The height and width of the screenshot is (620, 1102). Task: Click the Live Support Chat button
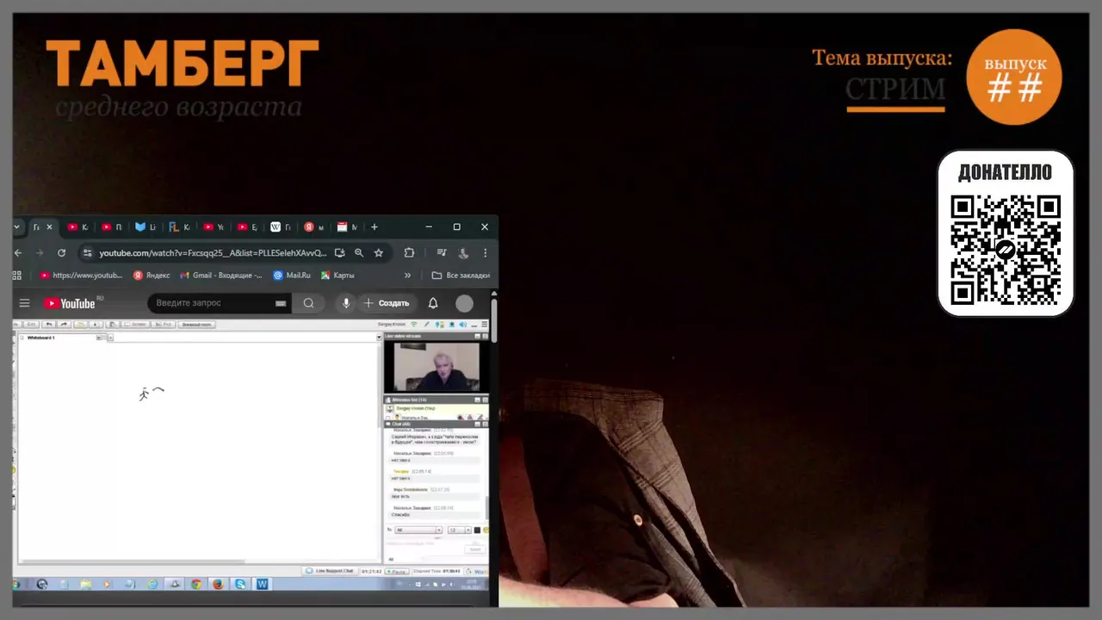(331, 571)
